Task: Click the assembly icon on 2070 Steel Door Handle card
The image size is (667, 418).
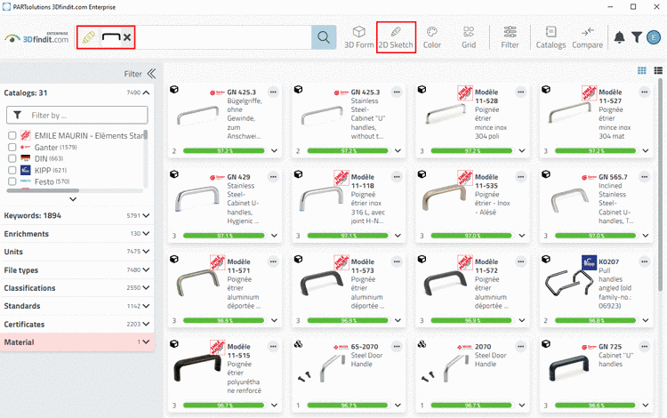Action: tap(422, 344)
